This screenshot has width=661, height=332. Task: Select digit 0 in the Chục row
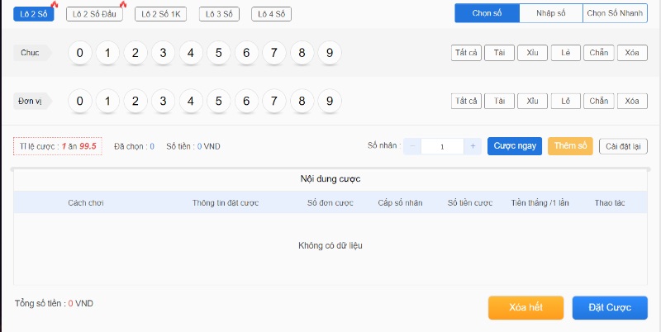pyautogui.click(x=80, y=54)
